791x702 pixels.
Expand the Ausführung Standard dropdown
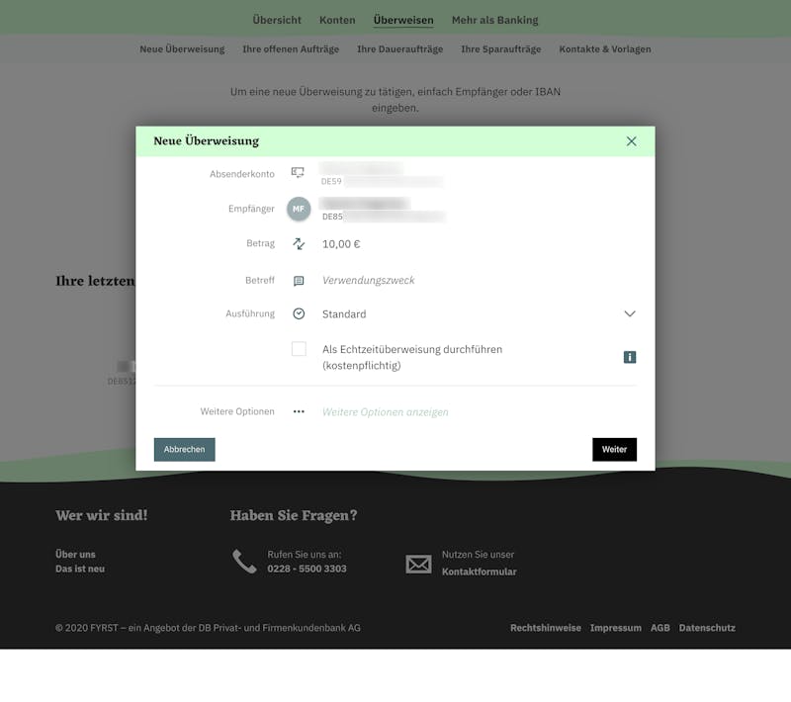pyautogui.click(x=479, y=313)
